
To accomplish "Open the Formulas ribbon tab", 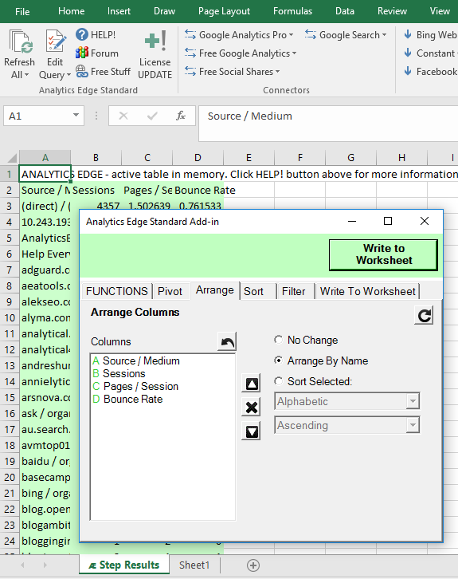I will [x=293, y=11].
